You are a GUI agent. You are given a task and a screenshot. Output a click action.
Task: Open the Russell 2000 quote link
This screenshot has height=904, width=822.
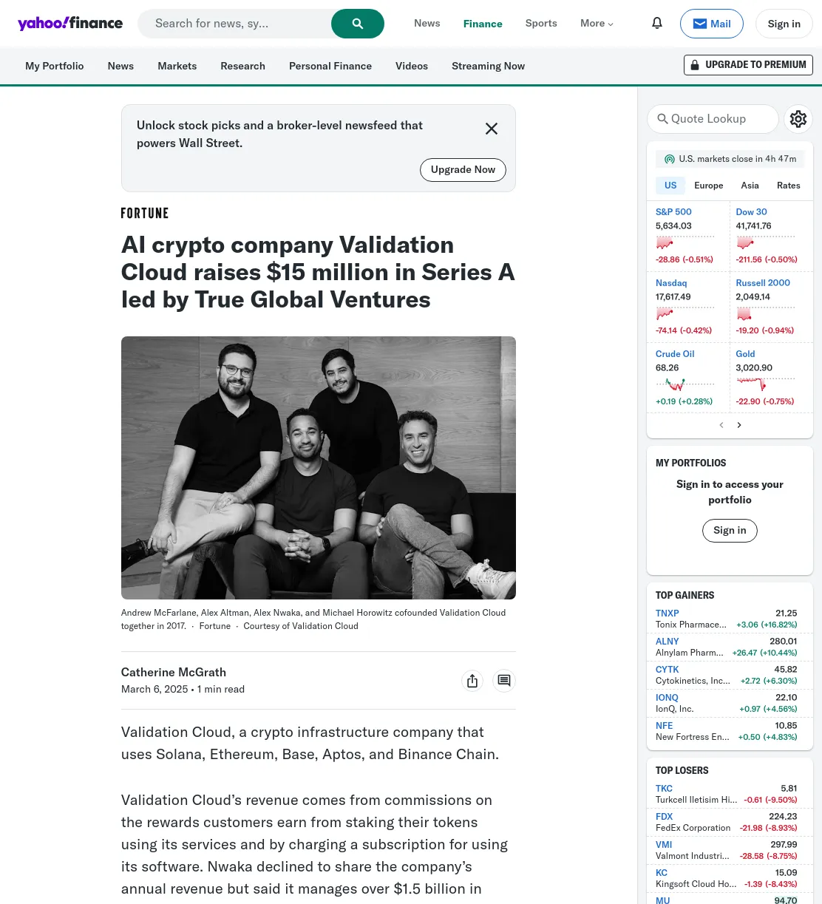[x=763, y=283]
